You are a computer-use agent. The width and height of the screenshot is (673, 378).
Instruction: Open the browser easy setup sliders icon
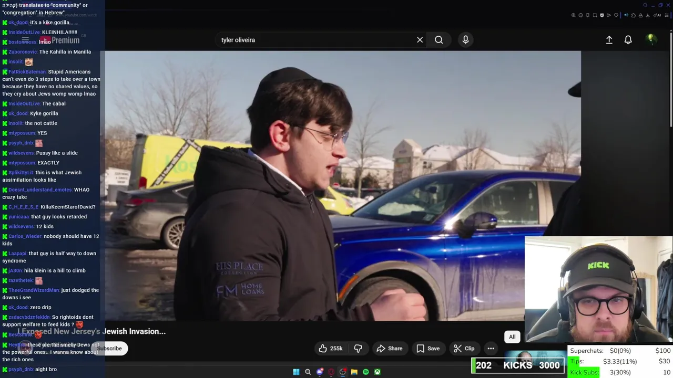coord(666,15)
